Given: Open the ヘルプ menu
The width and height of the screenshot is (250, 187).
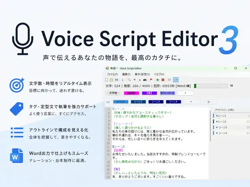Looking at the screenshot, I should [159, 74].
